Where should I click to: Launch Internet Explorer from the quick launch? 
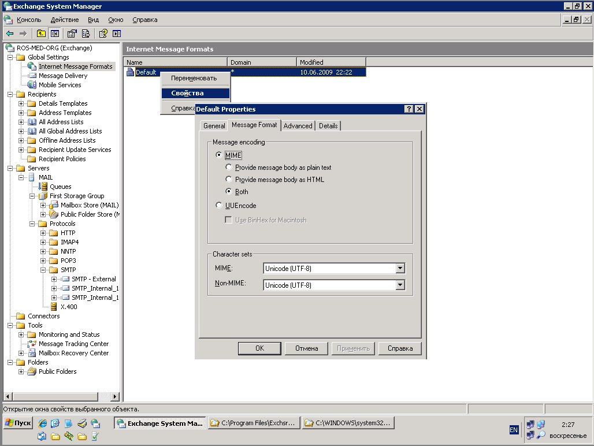coord(43,423)
